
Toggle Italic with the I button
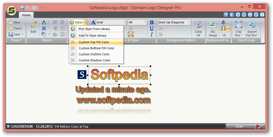(152, 34)
